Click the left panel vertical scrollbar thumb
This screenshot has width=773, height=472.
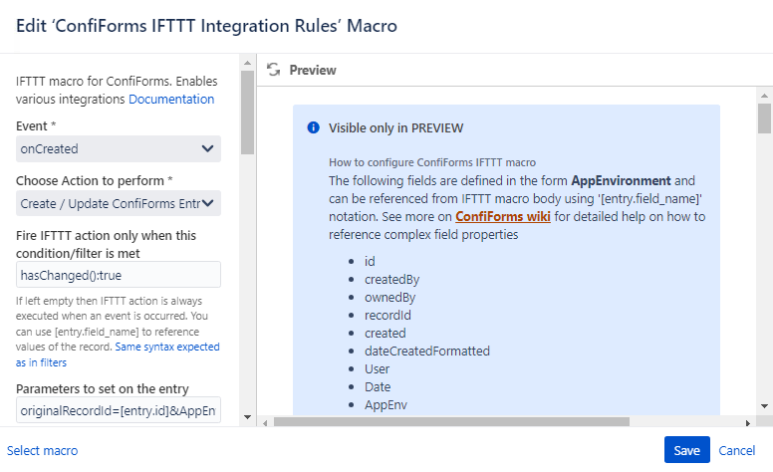tap(247, 113)
